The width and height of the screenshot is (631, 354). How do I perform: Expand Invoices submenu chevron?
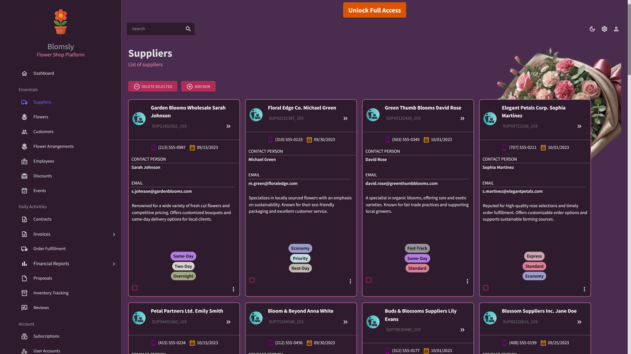coord(114,234)
